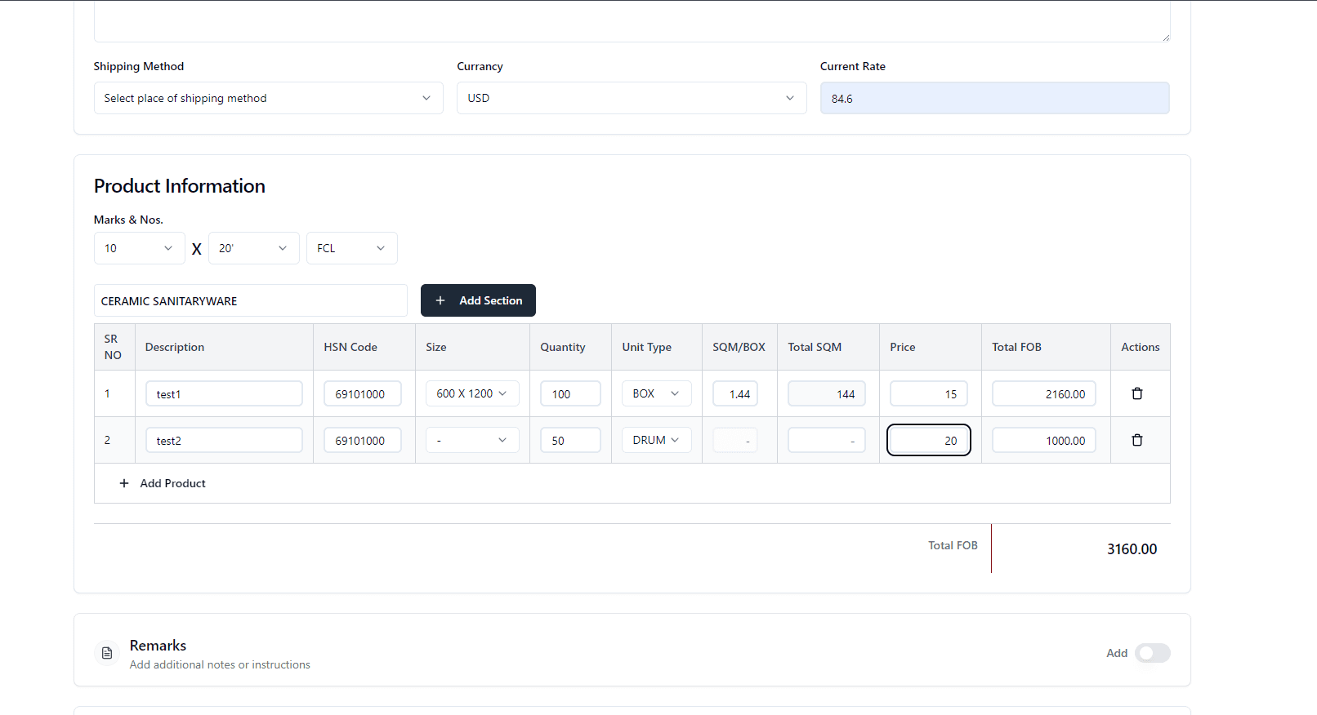Click the Total SQM field in test2 row
Screen dimensions: 1317x715
click(x=827, y=440)
